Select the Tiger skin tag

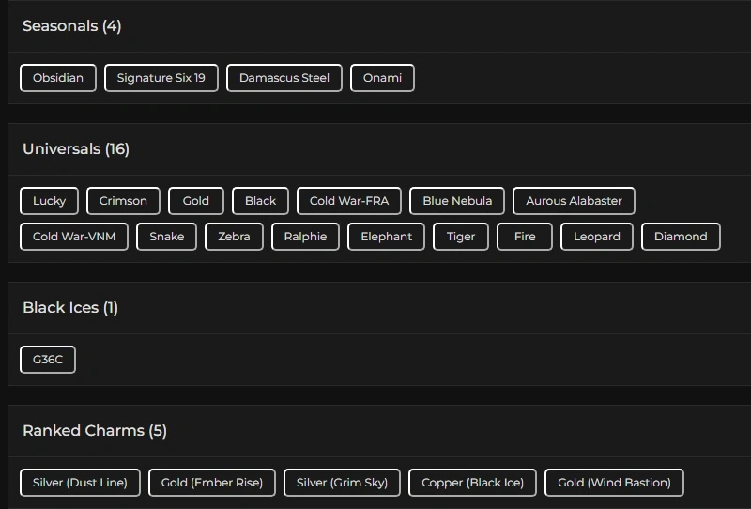[x=461, y=237]
